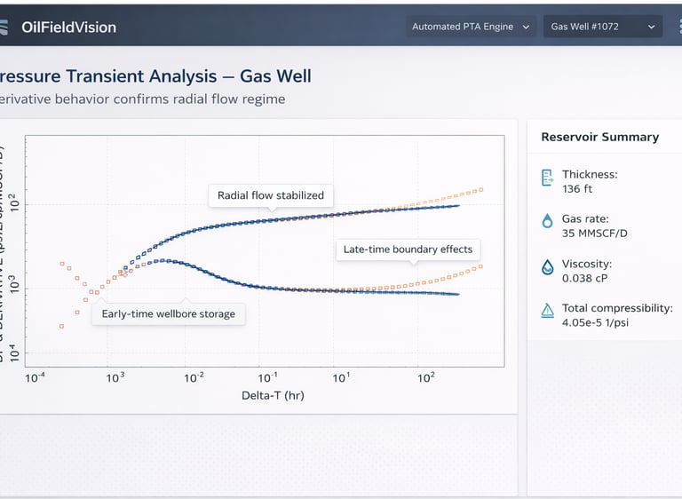The height and width of the screenshot is (499, 682).
Task: Select the Radial flow stabilized annotation
Action: tap(271, 195)
